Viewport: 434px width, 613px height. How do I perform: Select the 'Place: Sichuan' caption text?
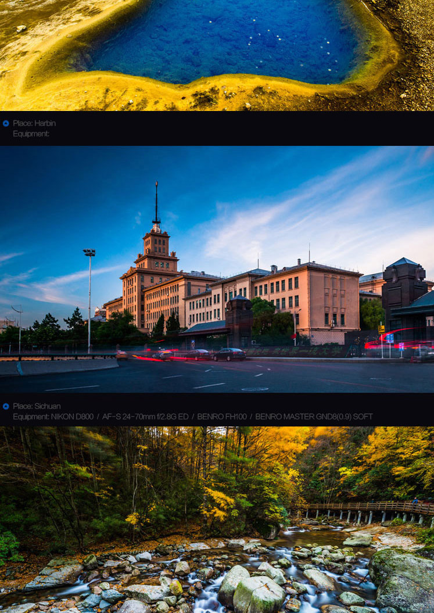[x=37, y=406]
